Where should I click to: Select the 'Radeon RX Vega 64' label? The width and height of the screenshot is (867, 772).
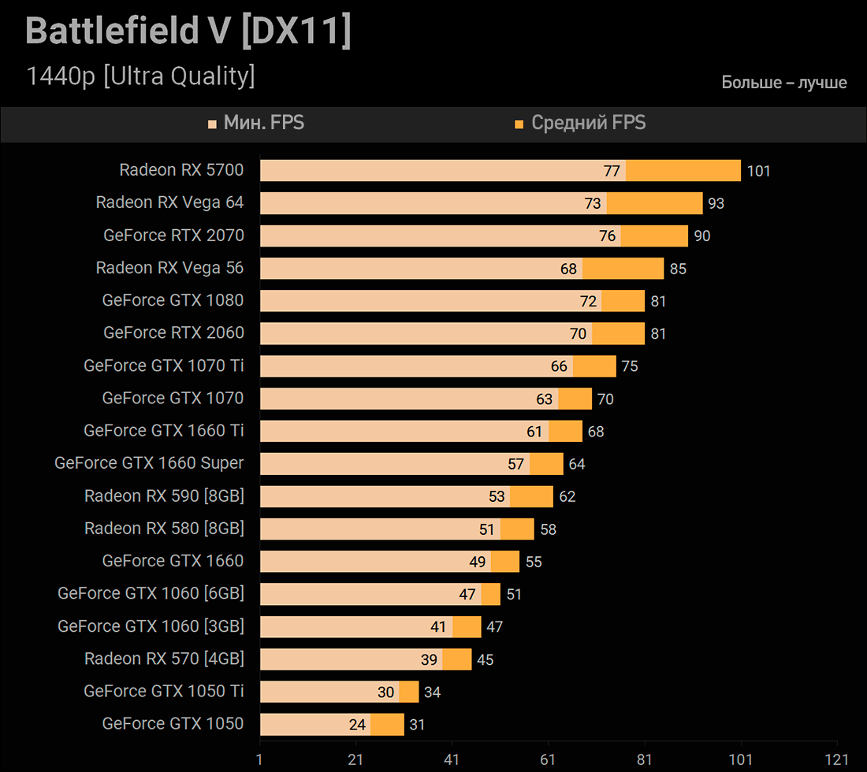[x=169, y=202]
